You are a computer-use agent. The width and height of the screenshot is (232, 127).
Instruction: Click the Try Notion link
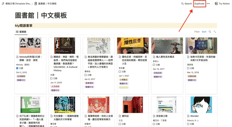(222, 4)
